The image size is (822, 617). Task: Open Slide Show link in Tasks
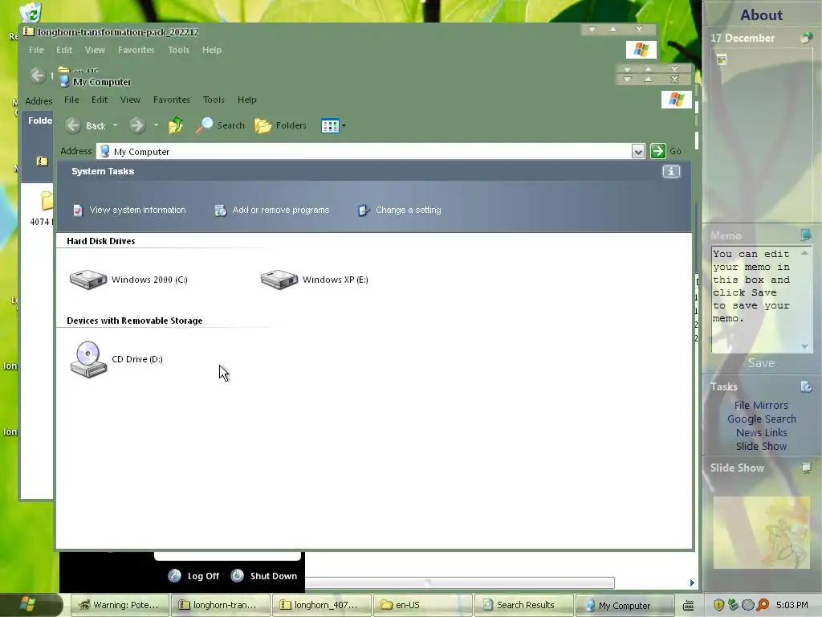[761, 446]
